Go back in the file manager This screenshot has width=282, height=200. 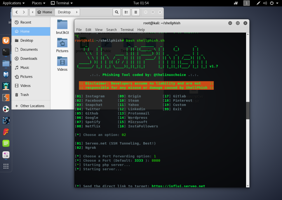[17, 12]
